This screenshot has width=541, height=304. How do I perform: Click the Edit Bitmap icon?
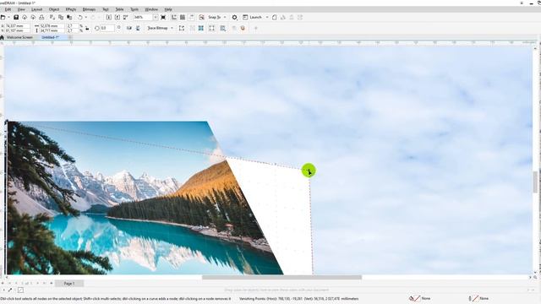pyautogui.click(x=182, y=28)
